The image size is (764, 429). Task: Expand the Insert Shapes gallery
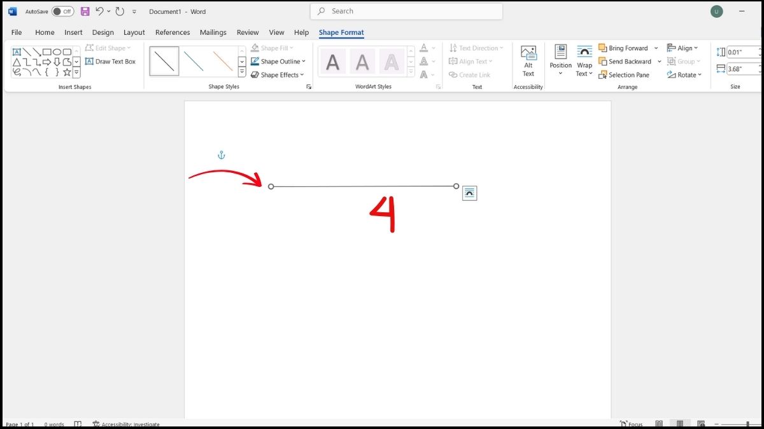pyautogui.click(x=76, y=73)
